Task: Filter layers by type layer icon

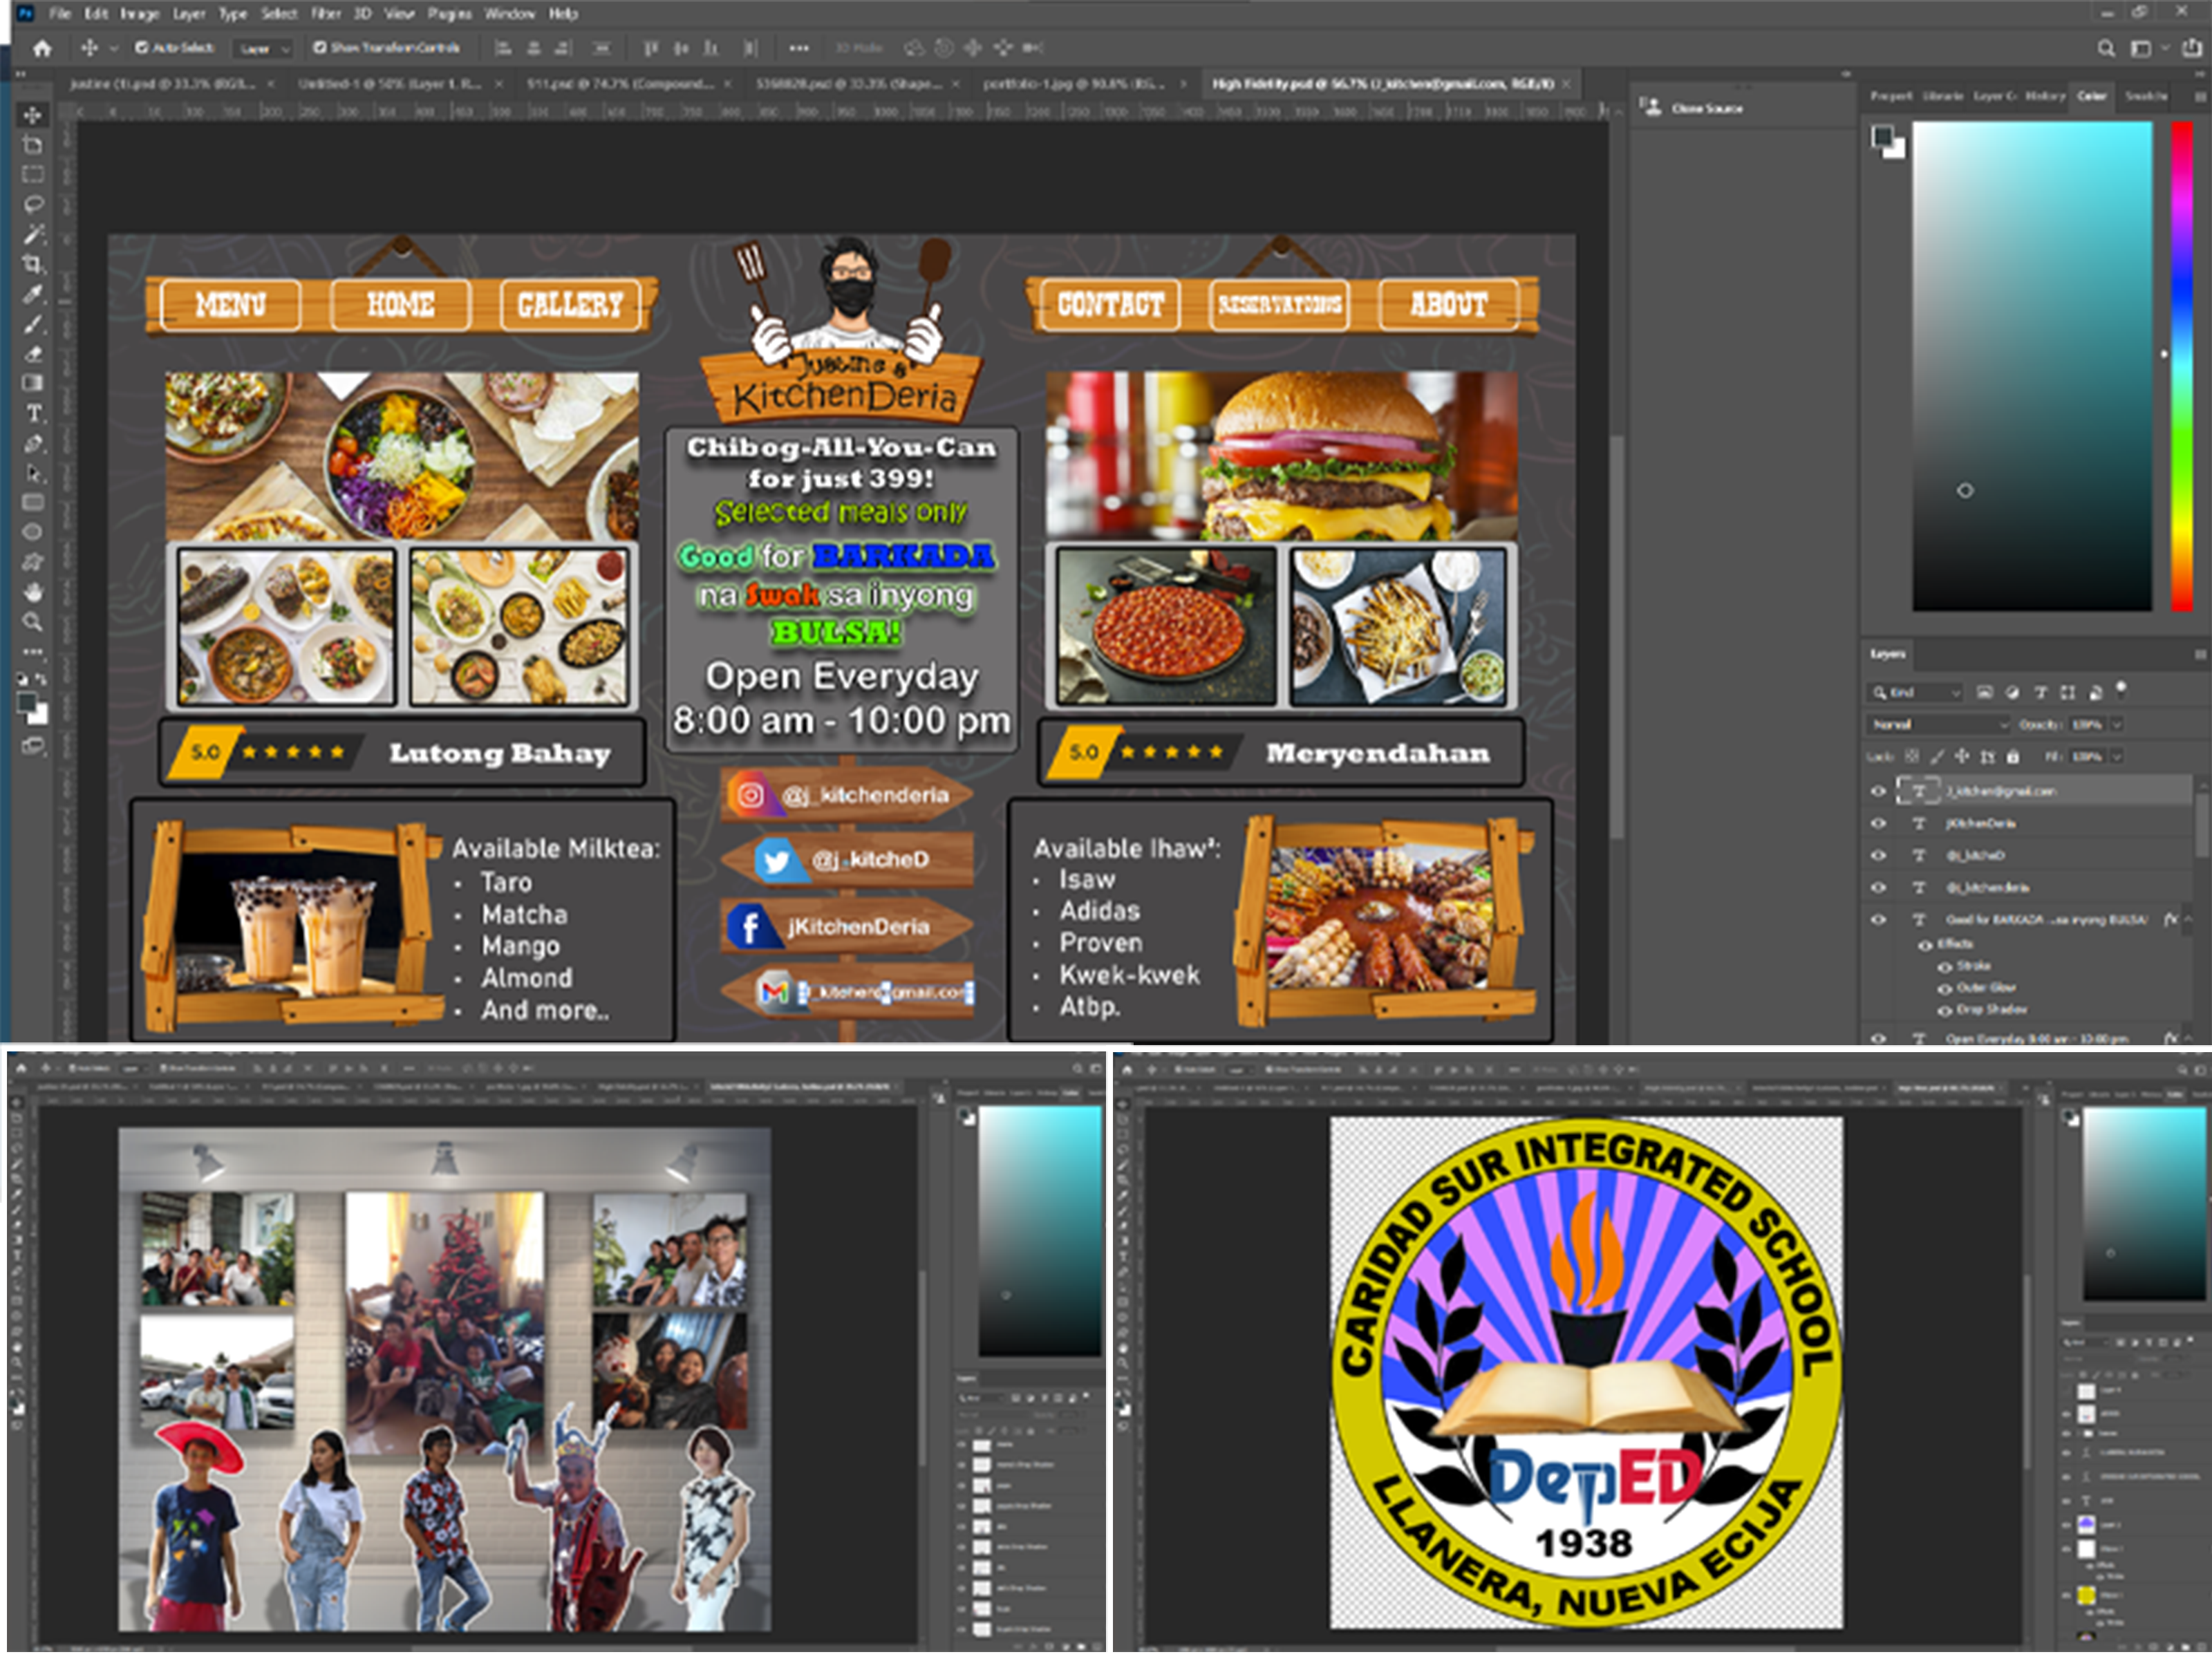Action: coord(2040,692)
